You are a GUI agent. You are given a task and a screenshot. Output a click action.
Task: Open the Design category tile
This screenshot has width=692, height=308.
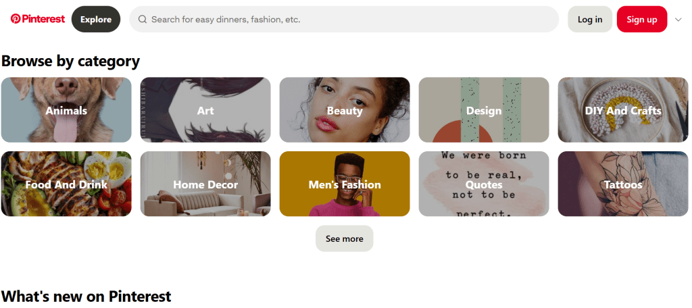pyautogui.click(x=484, y=110)
